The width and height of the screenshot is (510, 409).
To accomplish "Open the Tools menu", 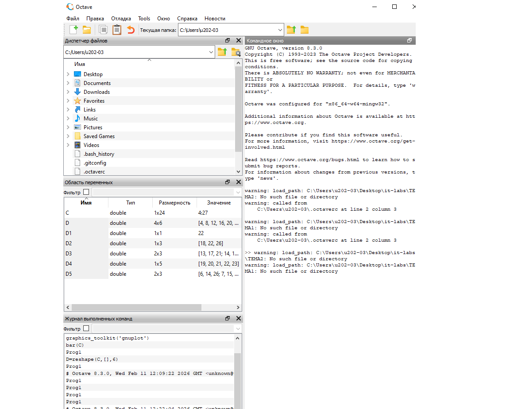I will (144, 19).
